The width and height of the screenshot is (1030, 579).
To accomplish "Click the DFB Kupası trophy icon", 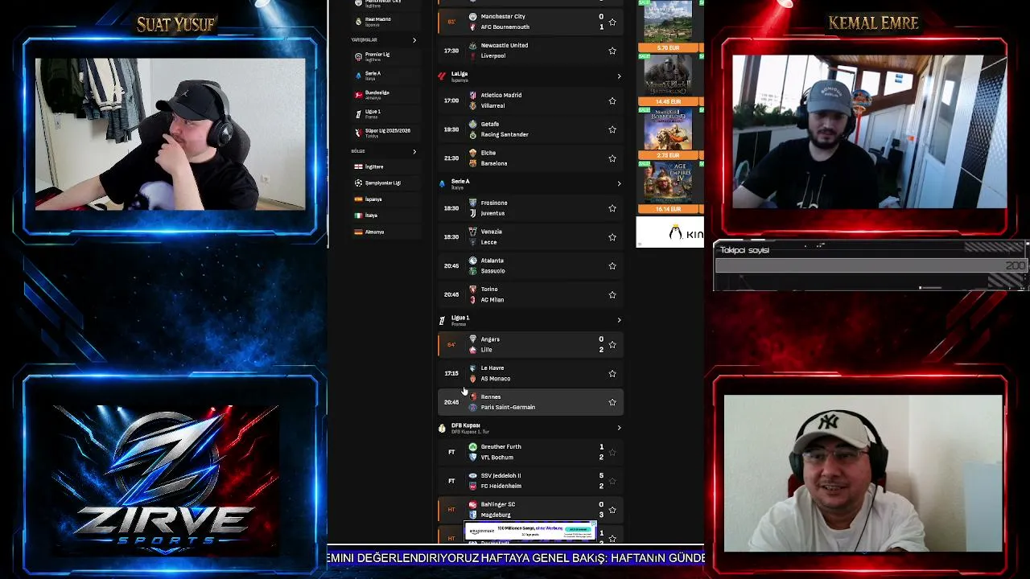I will tap(442, 428).
